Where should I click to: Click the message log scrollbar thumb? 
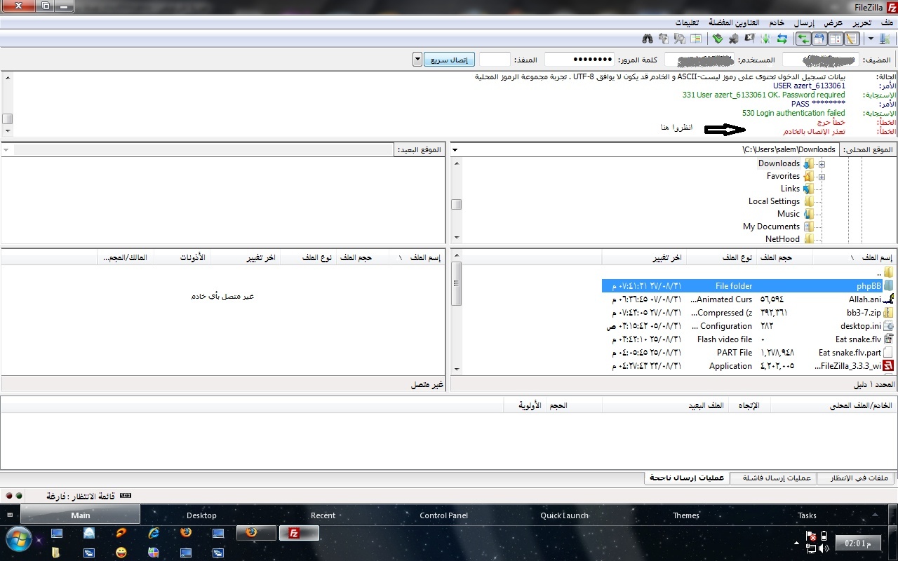tap(7, 119)
